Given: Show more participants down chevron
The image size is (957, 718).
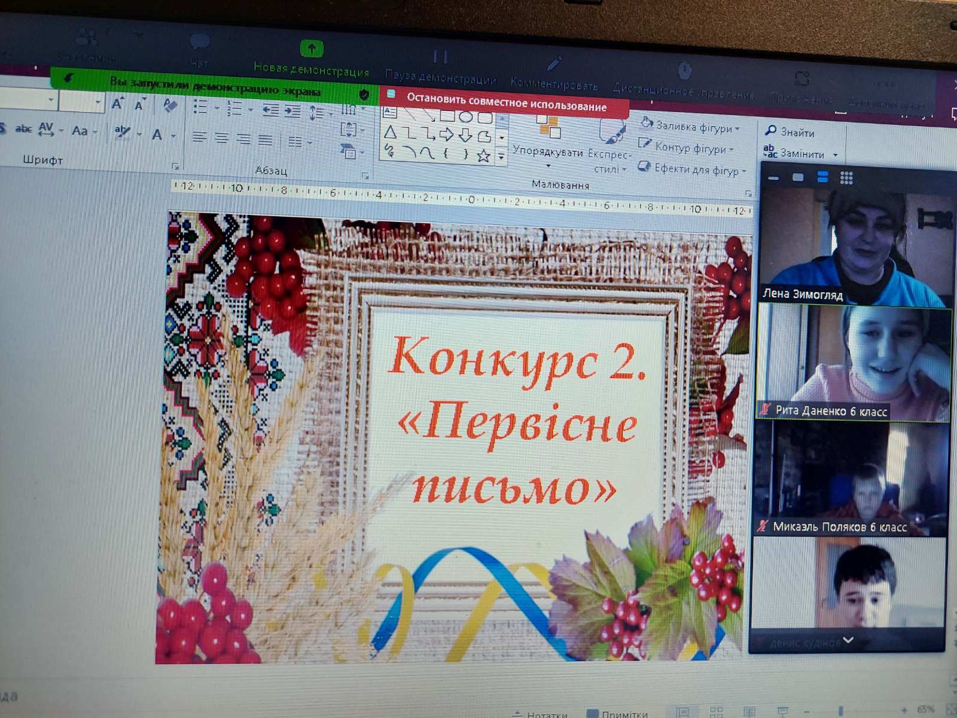Looking at the screenshot, I should [x=848, y=640].
